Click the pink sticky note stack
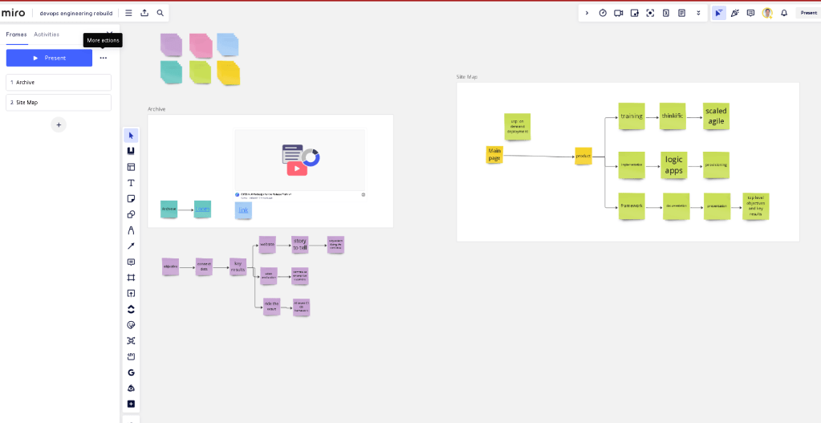Image resolution: width=821 pixels, height=423 pixels. click(x=201, y=45)
